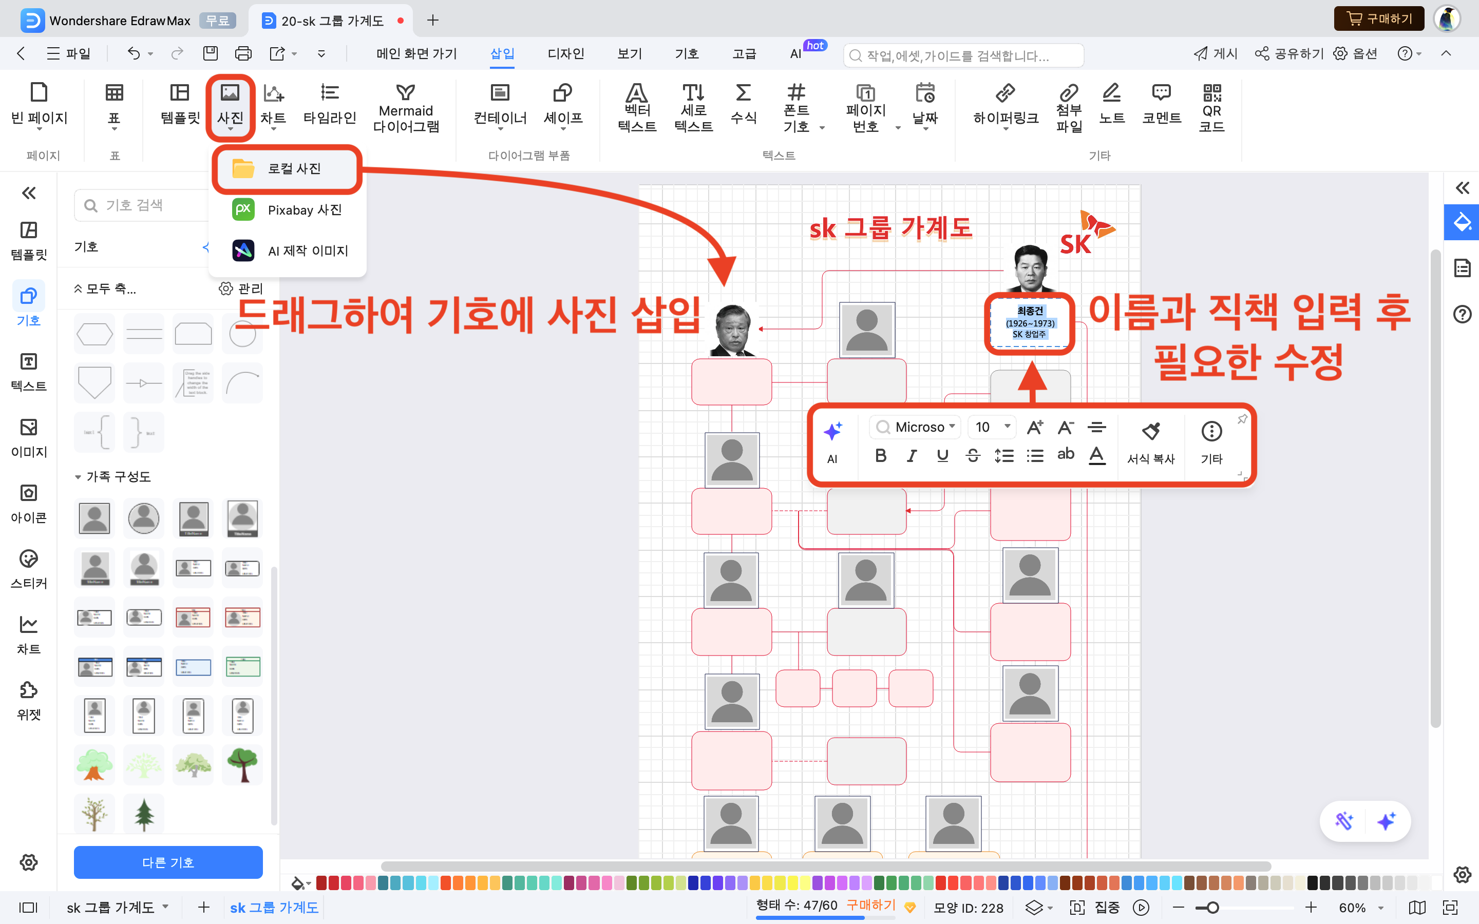Click the Format Painter brush icon

tap(1150, 431)
